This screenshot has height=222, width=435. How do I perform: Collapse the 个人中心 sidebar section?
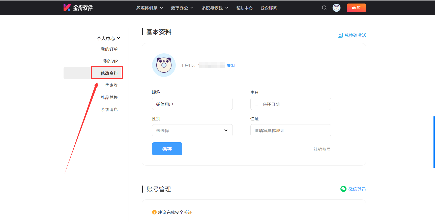108,38
